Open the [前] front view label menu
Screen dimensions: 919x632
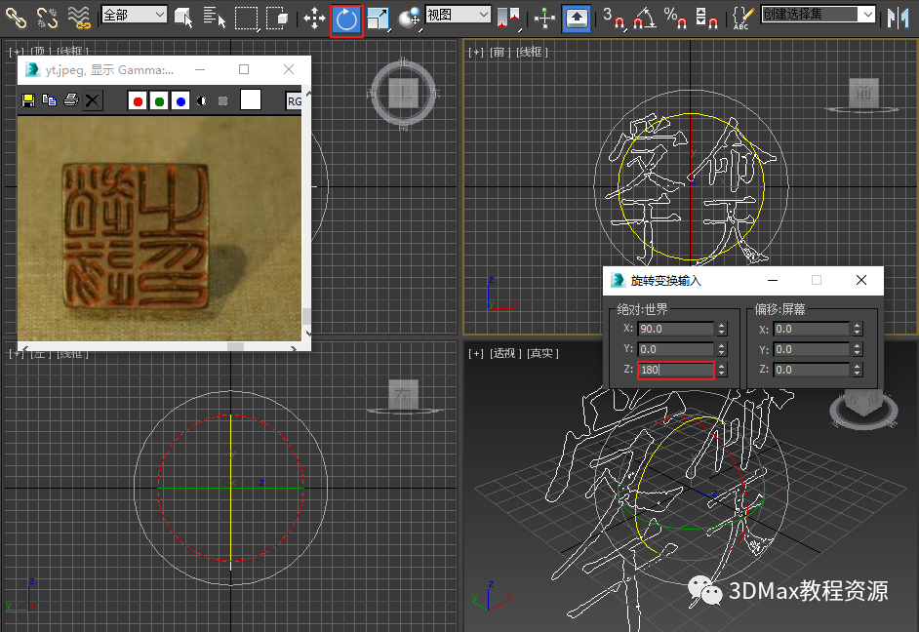[x=499, y=52]
